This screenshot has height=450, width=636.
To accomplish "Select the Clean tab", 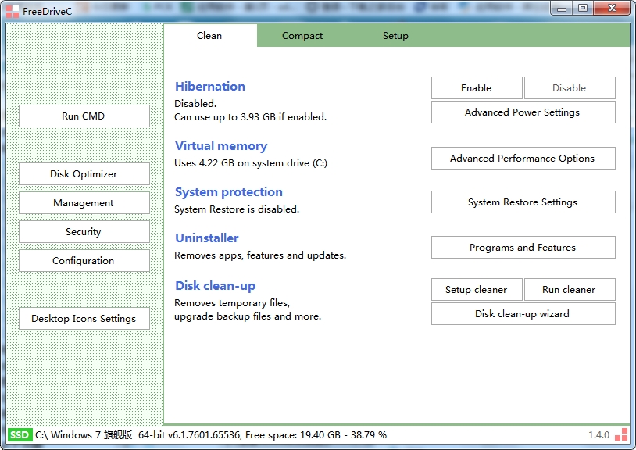I will point(209,36).
